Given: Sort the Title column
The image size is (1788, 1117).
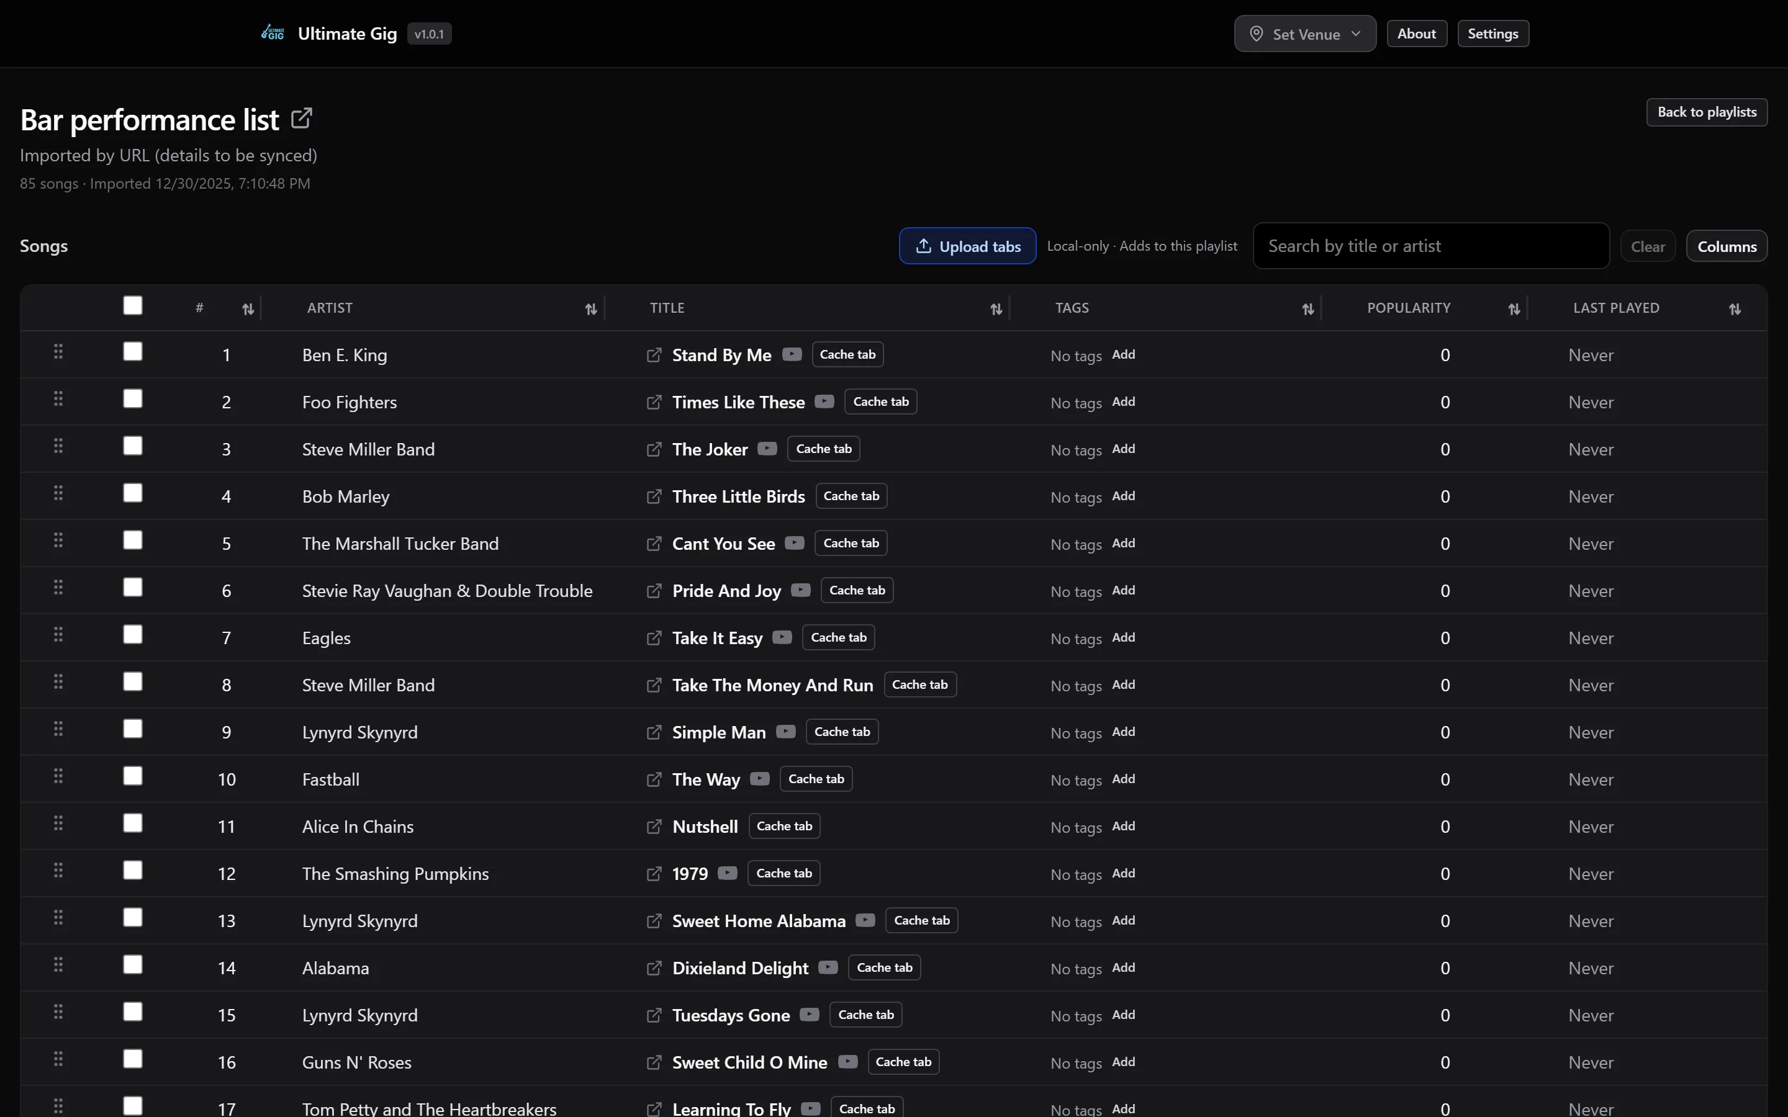Looking at the screenshot, I should pyautogui.click(x=996, y=310).
